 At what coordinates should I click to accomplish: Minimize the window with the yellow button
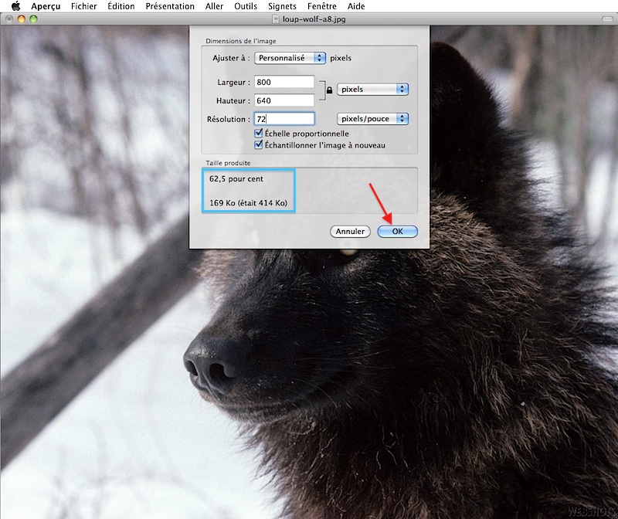pos(21,18)
